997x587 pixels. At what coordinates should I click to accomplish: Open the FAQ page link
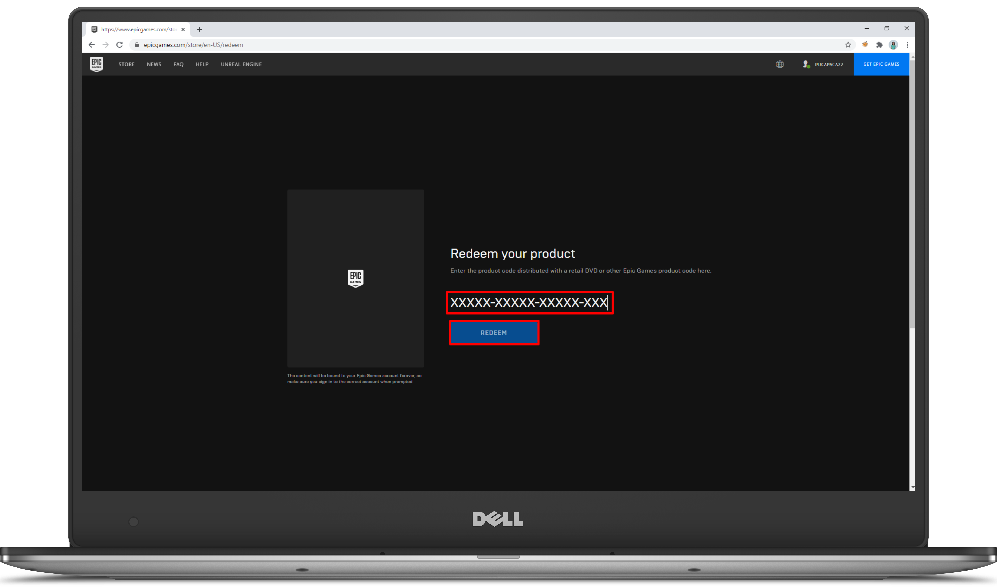point(178,64)
